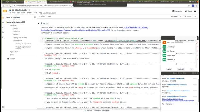Click Invite in Zoom participants panel

coord(169,69)
